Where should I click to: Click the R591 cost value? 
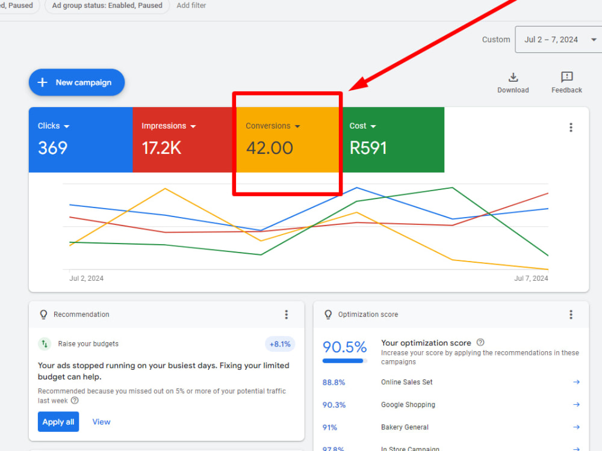(368, 148)
